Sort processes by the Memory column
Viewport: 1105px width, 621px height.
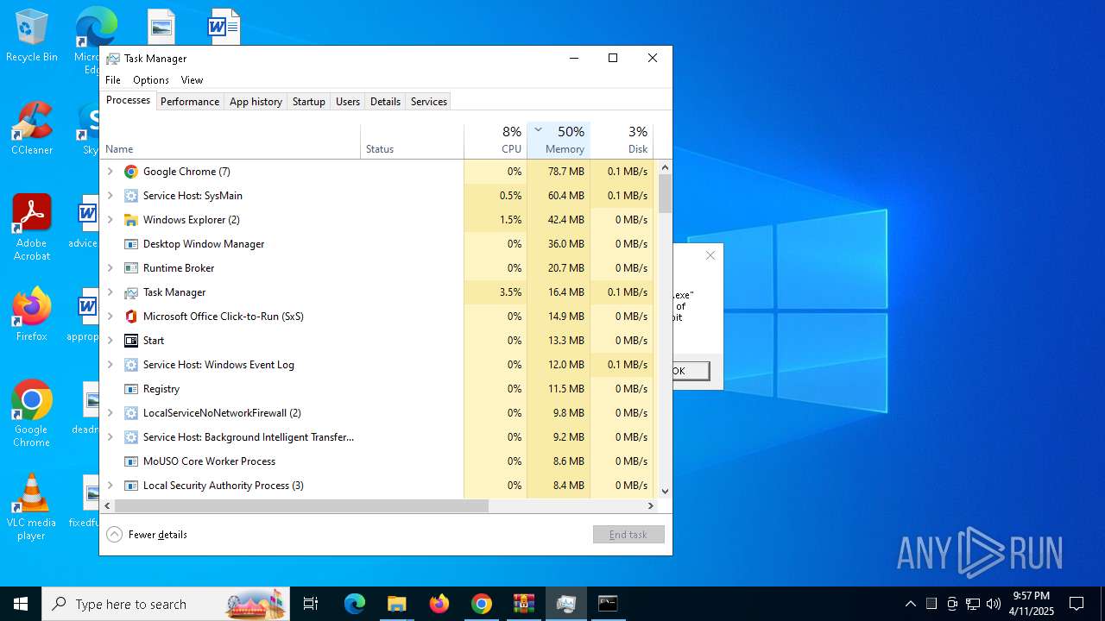559,141
